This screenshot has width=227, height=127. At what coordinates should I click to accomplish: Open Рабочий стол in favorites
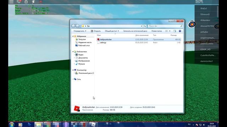pos(84,46)
